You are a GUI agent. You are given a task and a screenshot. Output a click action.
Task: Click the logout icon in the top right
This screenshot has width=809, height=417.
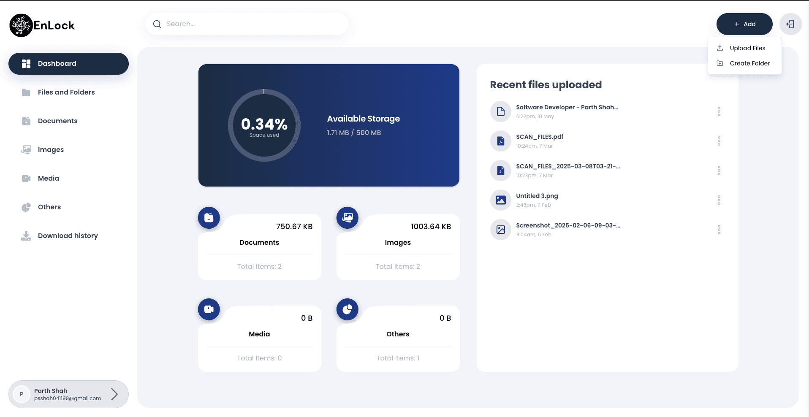tap(791, 24)
